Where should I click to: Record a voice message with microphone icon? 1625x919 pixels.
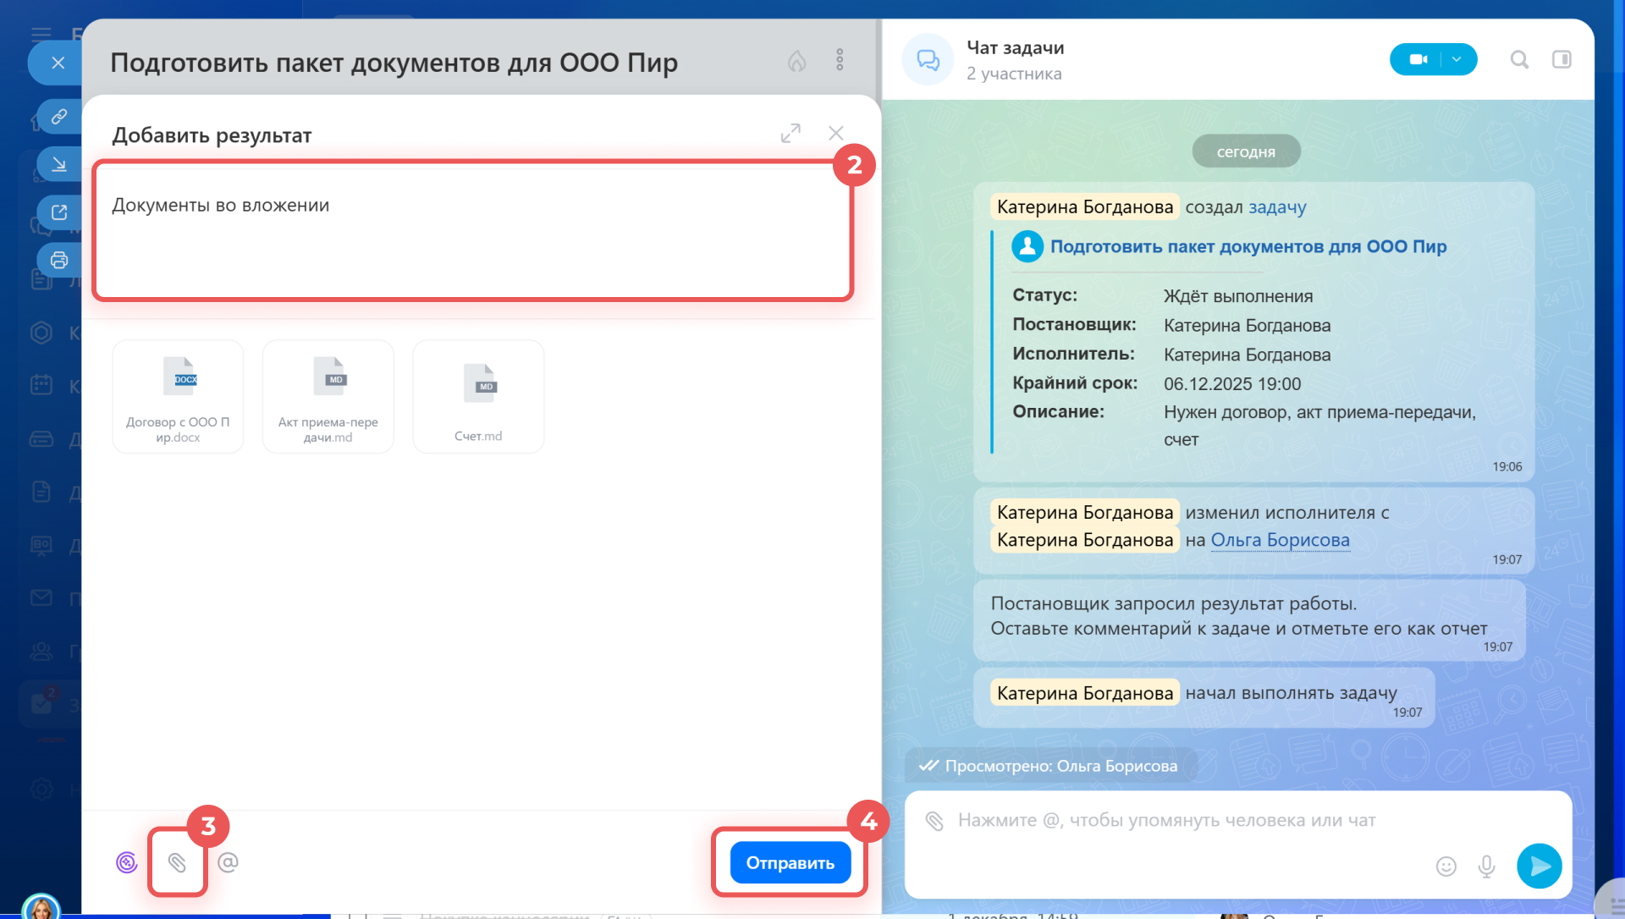click(x=1486, y=866)
